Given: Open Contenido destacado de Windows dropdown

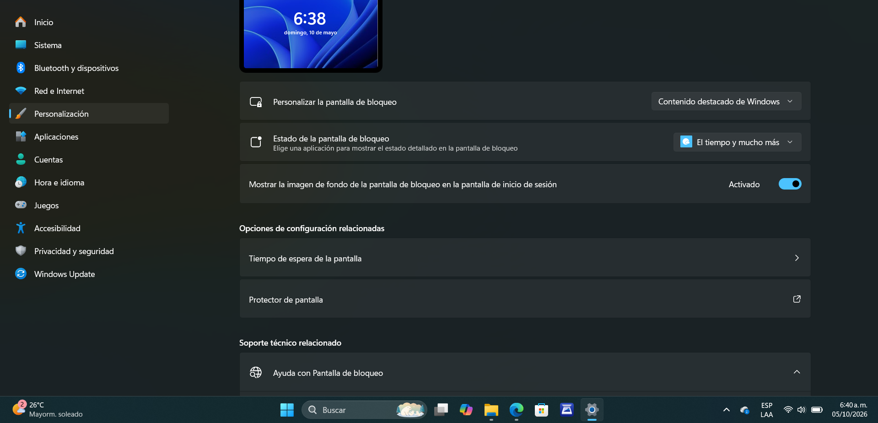Looking at the screenshot, I should pos(726,101).
